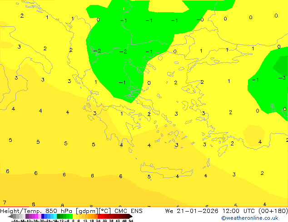Click the '[°C]' unit label
288x222 pixels.
(x=105, y=211)
